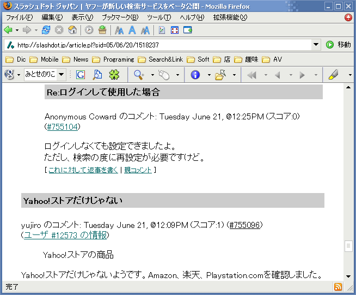Go back with the green Back arrow
Image resolution: width=356 pixels, height=295 pixels.
pos(8,30)
